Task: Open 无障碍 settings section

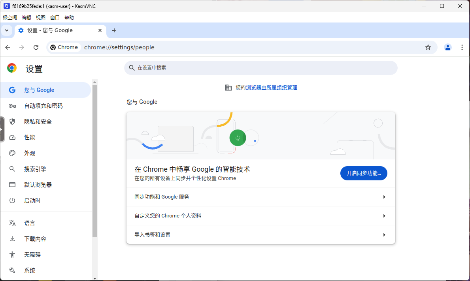Action: [45, 255]
